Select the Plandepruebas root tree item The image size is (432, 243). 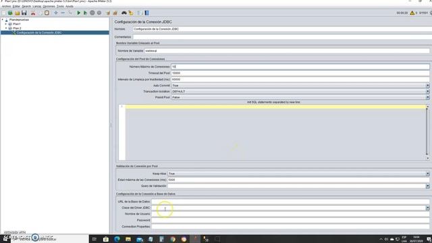[x=19, y=20]
